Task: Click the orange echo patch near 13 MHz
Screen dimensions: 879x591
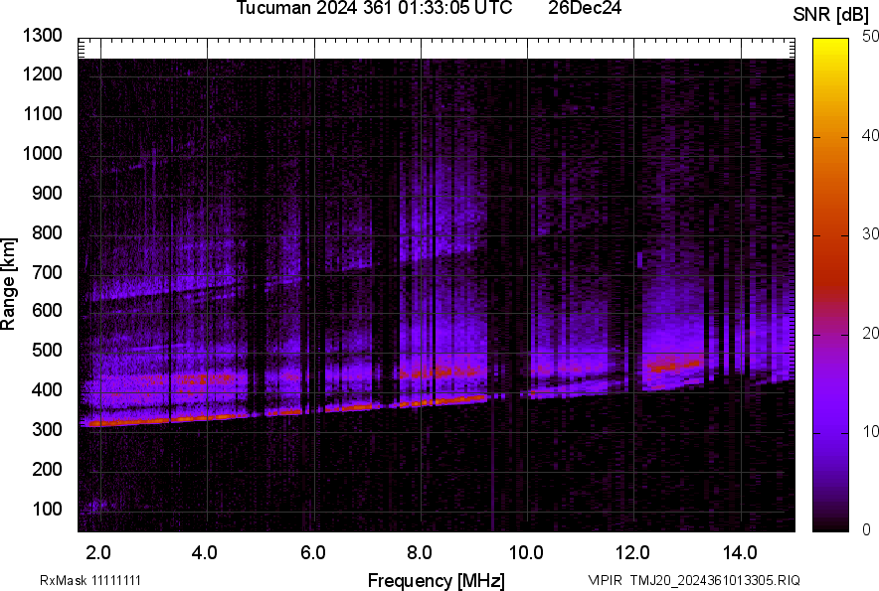Action: point(674,366)
